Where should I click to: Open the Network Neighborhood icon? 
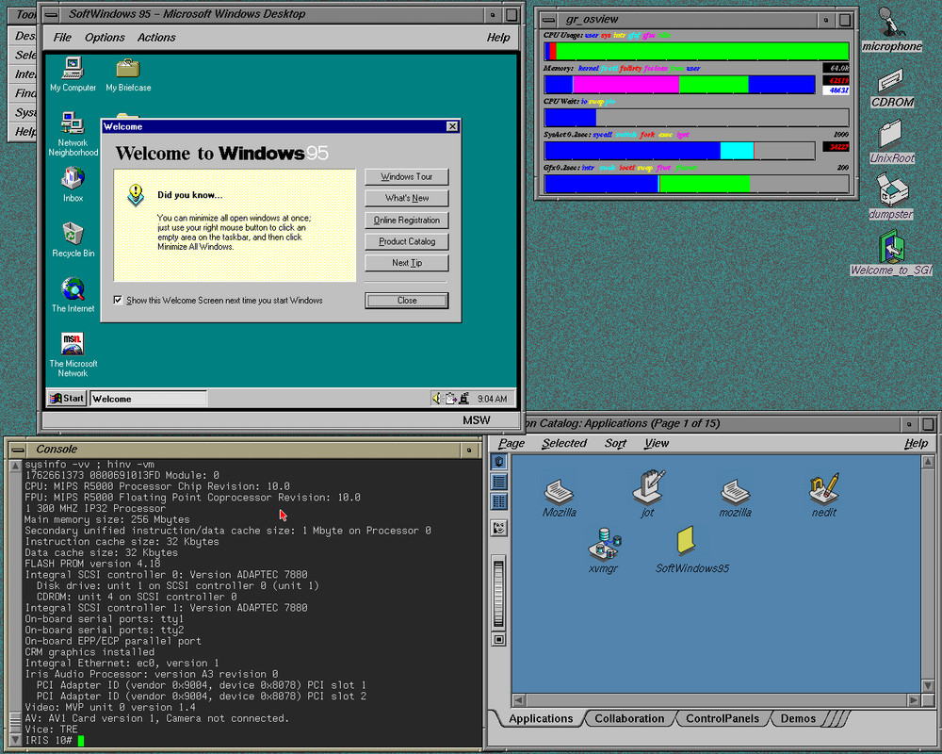tap(73, 124)
